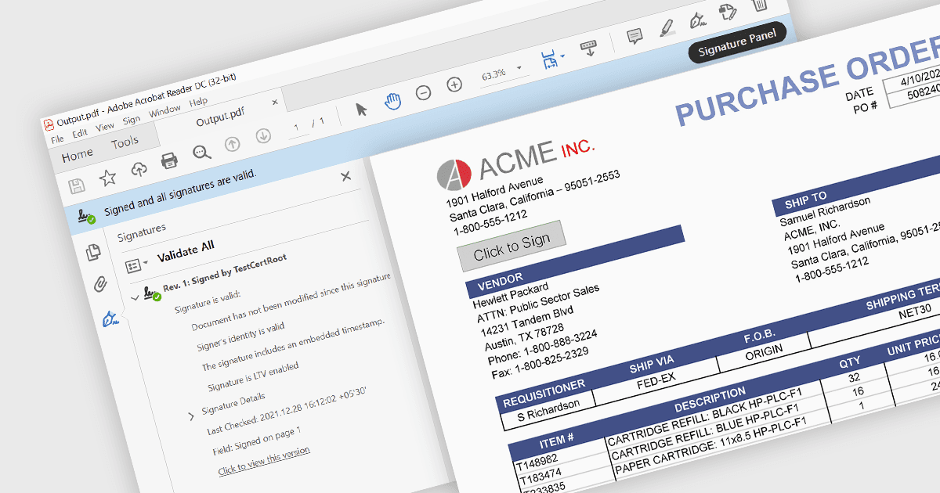
Task: Select 'Document has not been modified' row
Action: tap(291, 303)
